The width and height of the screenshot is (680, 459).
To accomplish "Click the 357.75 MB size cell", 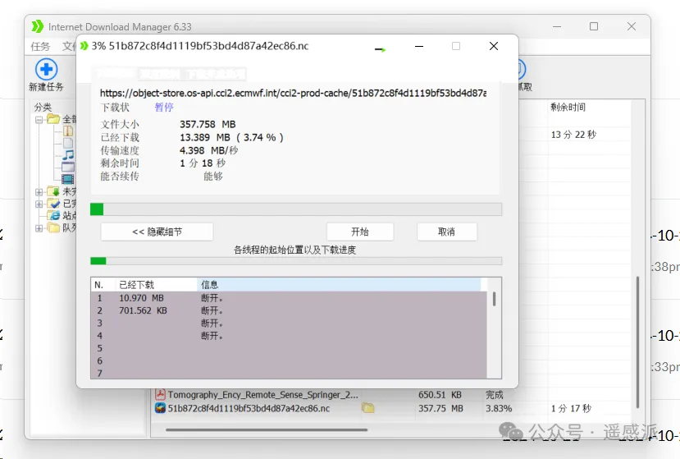I will click(x=440, y=409).
